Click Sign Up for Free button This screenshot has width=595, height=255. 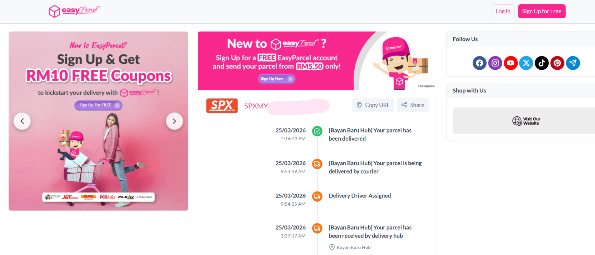[x=541, y=12]
